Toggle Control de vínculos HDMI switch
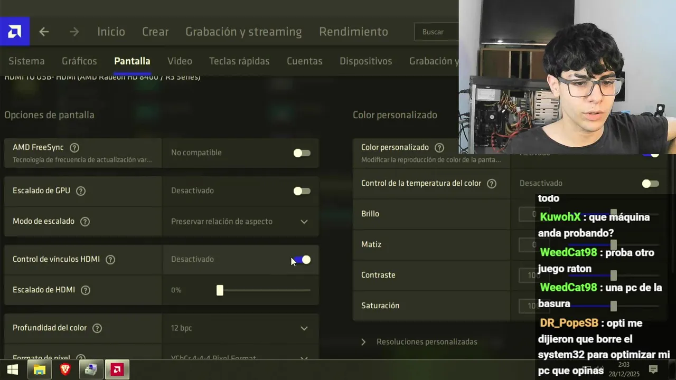 (302, 260)
